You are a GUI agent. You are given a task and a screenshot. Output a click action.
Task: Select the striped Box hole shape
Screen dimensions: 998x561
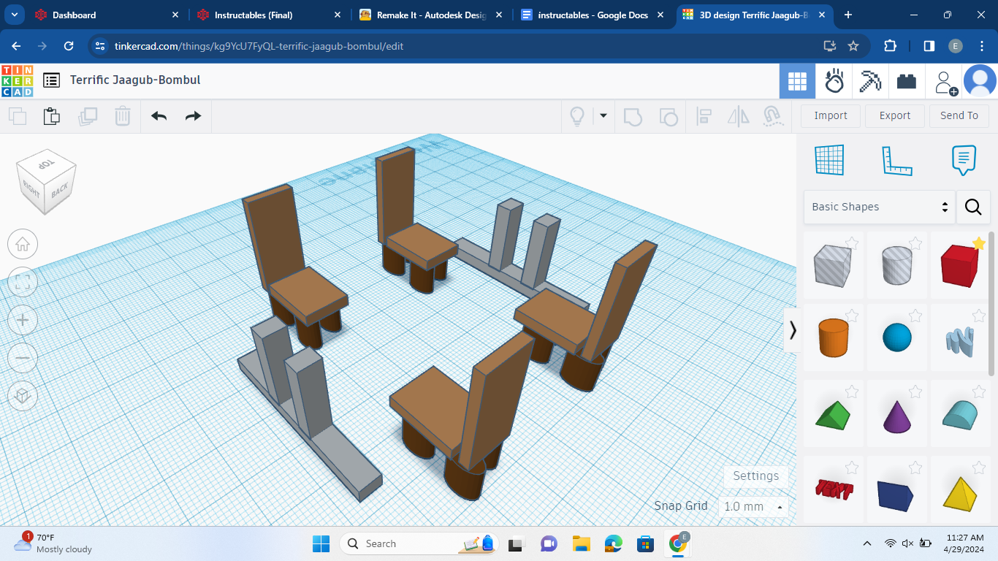click(832, 265)
